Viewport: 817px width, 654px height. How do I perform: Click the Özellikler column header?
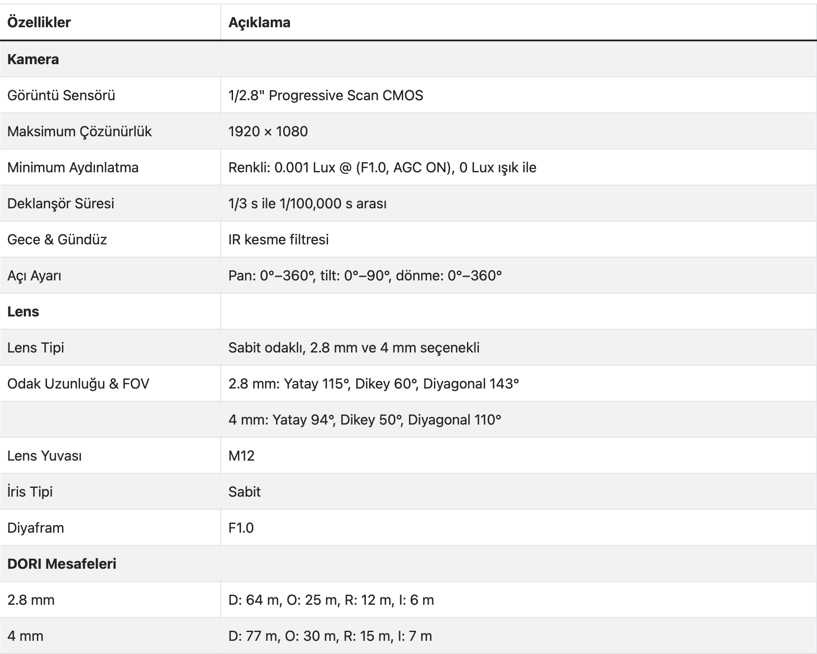[x=39, y=22]
